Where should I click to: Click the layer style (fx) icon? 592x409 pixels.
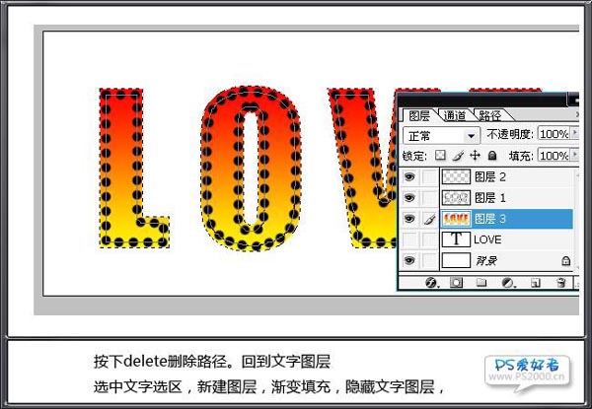(431, 282)
